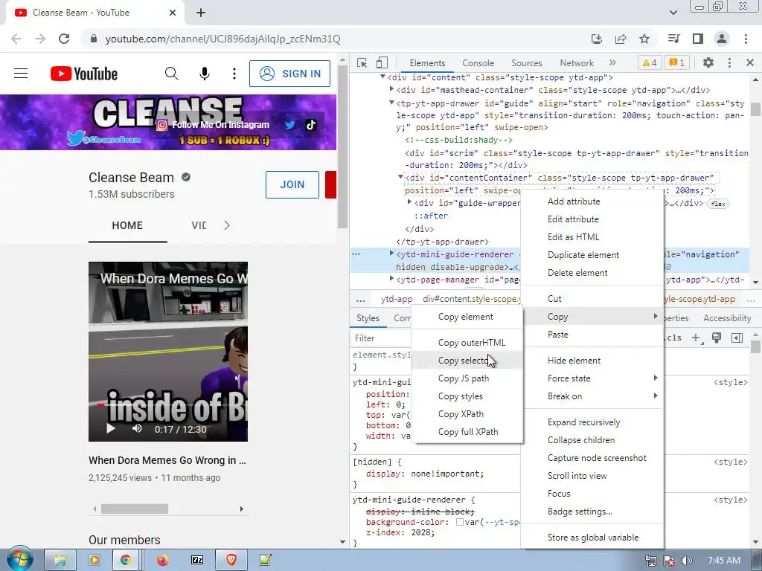Select ytd-app in the breadcrumb bar
This screenshot has height=571, width=762.
(396, 299)
